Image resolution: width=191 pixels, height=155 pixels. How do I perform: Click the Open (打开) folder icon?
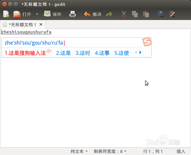(x=17, y=14)
